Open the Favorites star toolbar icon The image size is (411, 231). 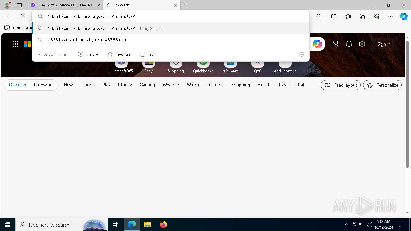[x=348, y=16]
